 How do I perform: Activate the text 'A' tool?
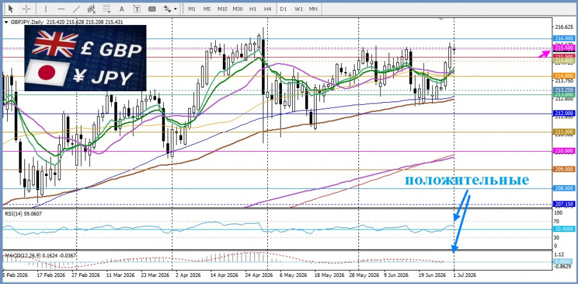click(122, 8)
